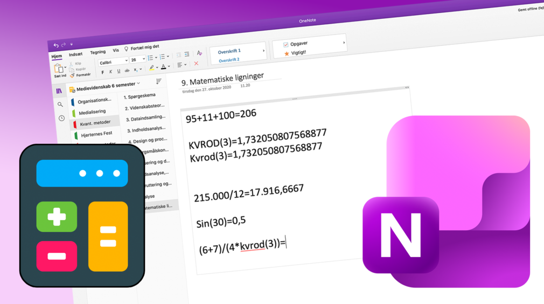Click the Undo arrow in title bar
Image resolution: width=544 pixels, height=304 pixels.
pos(56,46)
